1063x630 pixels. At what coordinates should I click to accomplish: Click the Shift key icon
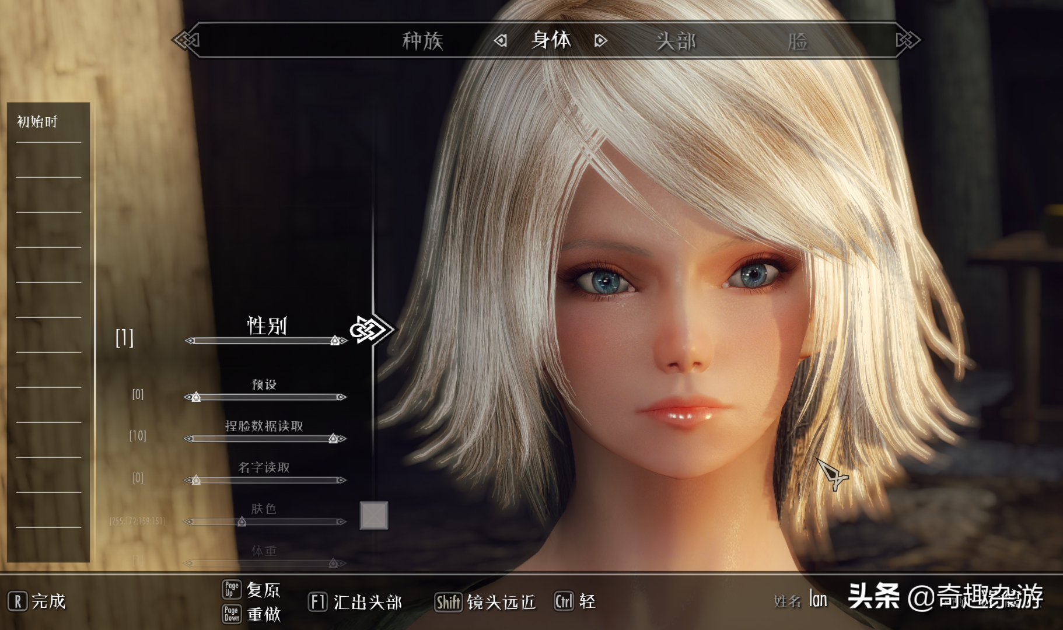449,602
